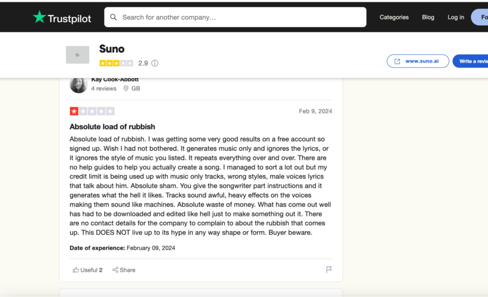Open the Kay Cook-Abbott profile name
Image resolution: width=488 pixels, height=297 pixels.
[115, 80]
